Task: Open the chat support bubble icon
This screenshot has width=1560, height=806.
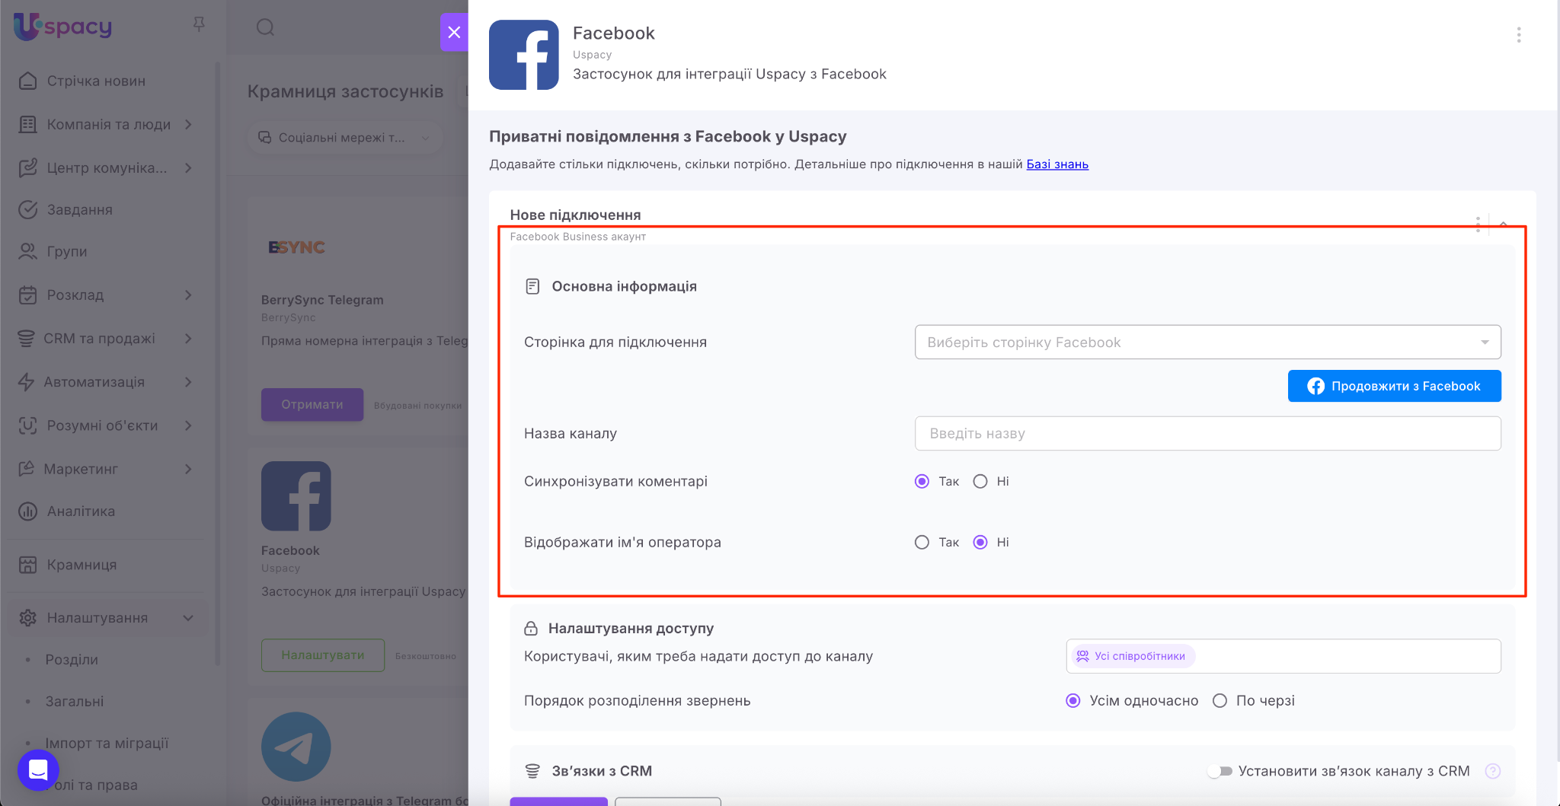Action: [x=38, y=769]
